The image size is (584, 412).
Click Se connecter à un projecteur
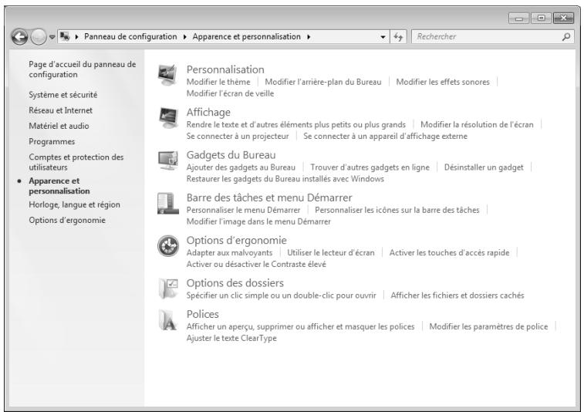(x=238, y=136)
